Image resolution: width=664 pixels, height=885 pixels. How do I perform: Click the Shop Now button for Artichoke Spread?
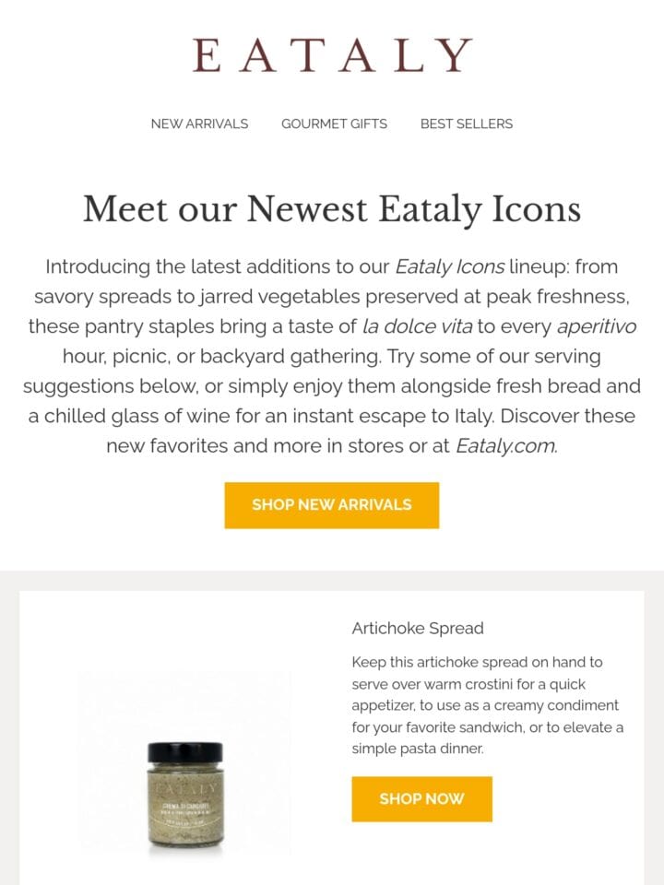click(421, 798)
